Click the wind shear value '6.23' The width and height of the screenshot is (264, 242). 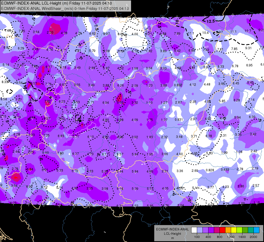pos(62,102)
